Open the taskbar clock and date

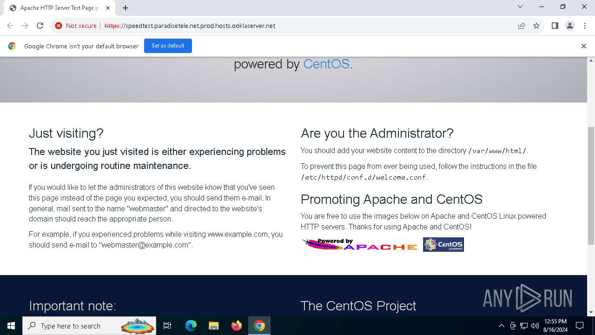[555, 326]
